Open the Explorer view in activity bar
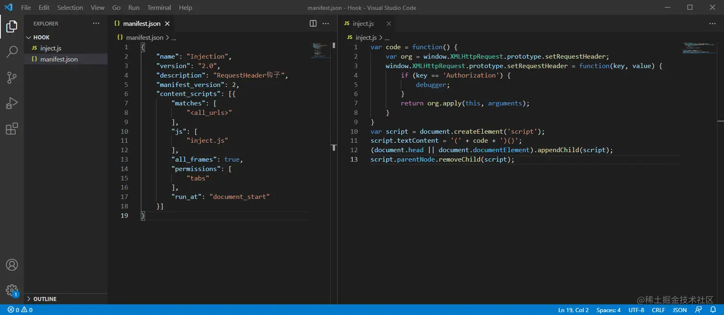Viewport: 724px width, 315px height. coord(12,26)
